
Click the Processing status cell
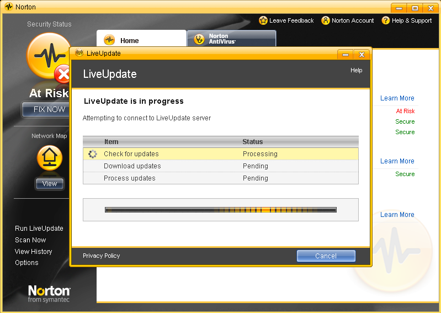click(260, 154)
